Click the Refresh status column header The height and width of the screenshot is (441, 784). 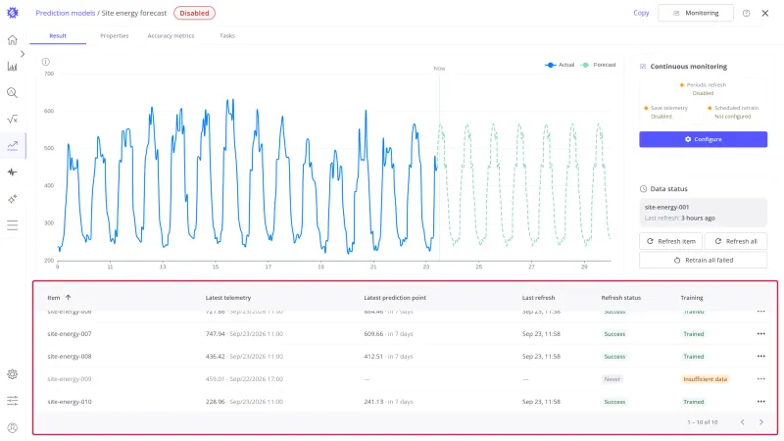[620, 298]
